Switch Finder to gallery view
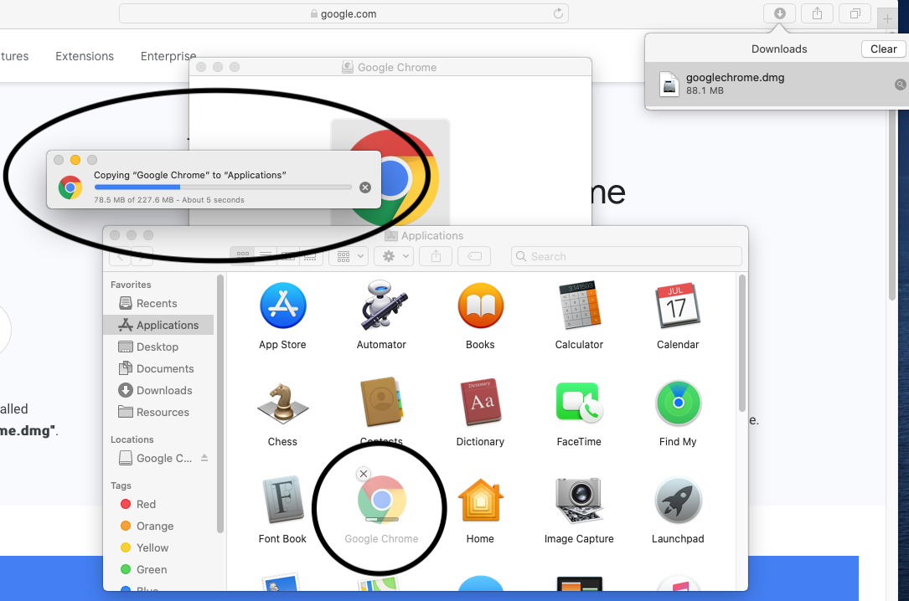 (310, 256)
